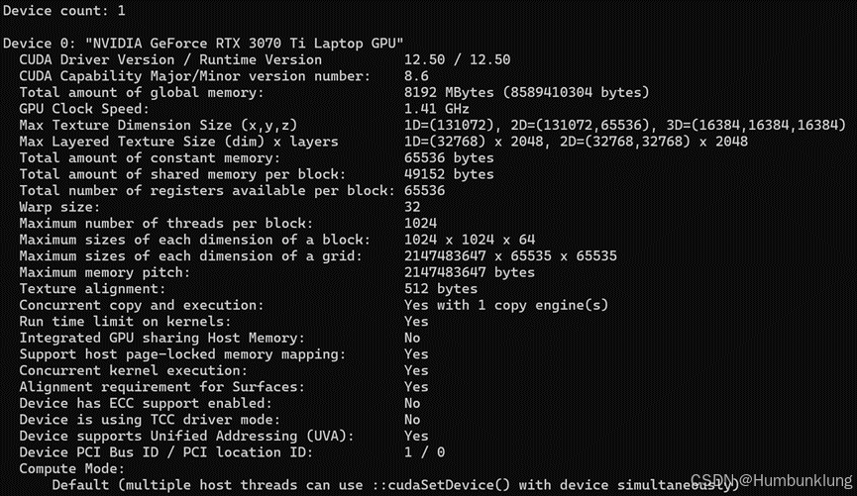The width and height of the screenshot is (857, 496).
Task: Click the grid dimension sizes value
Action: click(x=510, y=255)
